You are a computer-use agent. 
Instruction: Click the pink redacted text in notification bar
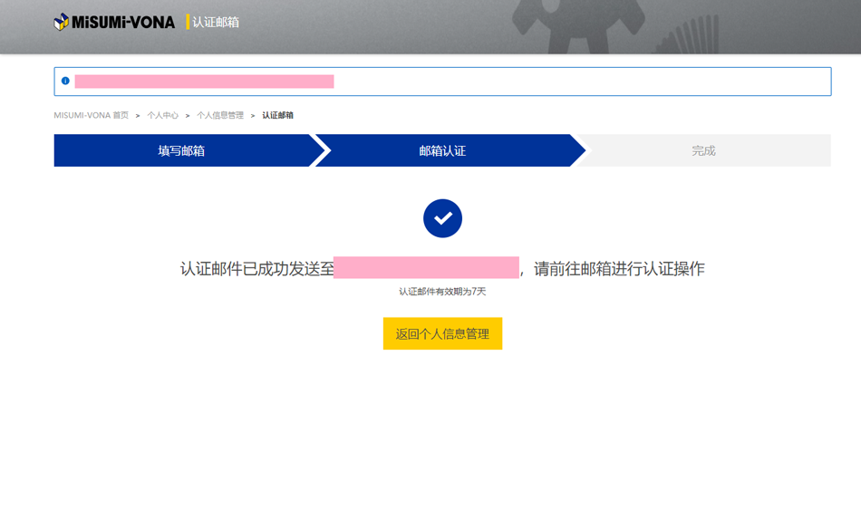click(204, 82)
